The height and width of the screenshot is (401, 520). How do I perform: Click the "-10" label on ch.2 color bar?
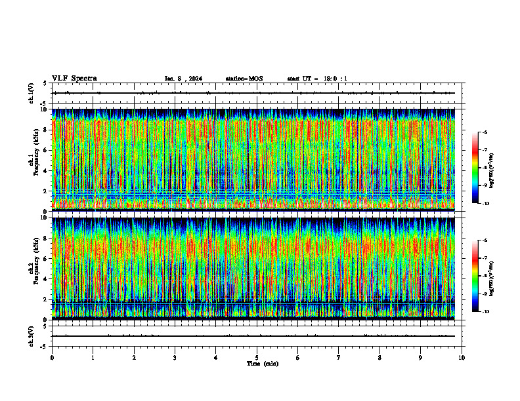[x=485, y=312]
